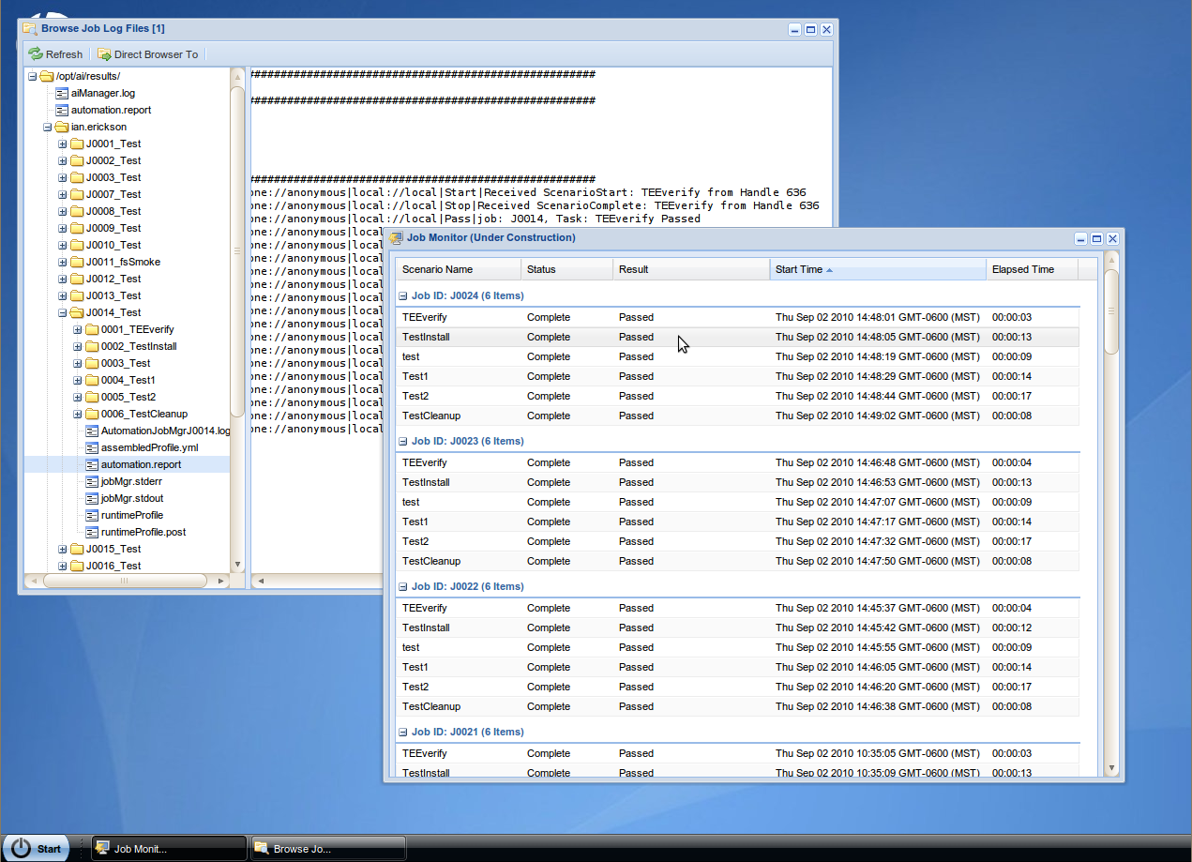
Task: Expand the J0015_Test tree node
Action: click(x=63, y=549)
